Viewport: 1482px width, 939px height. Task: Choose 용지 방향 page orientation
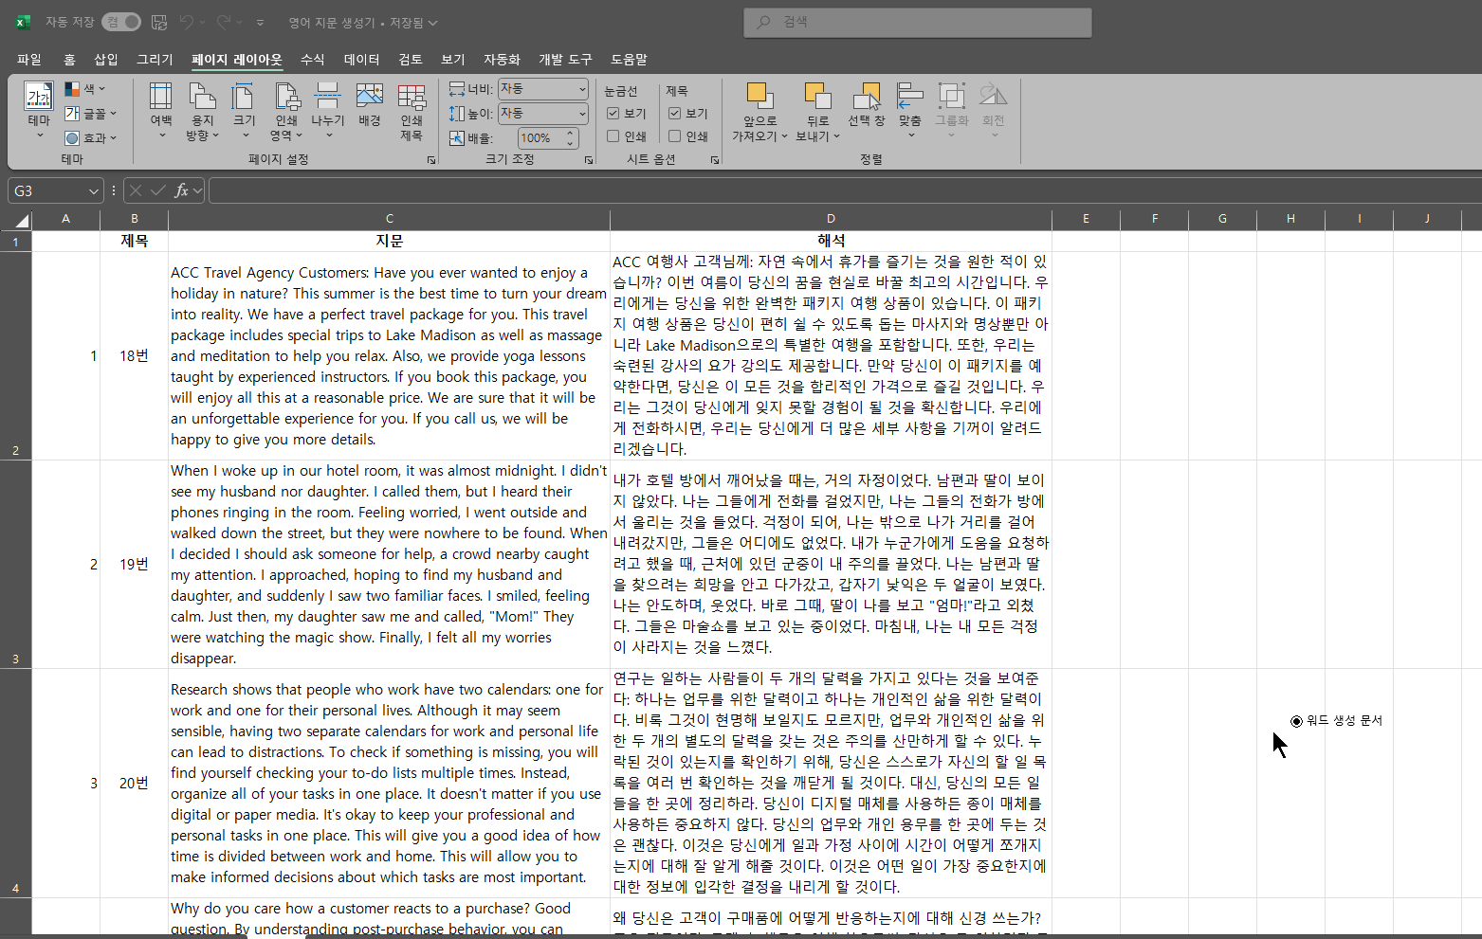pyautogui.click(x=202, y=111)
